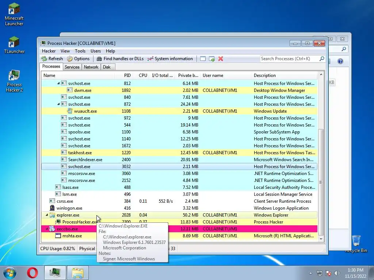Click the taskhost.exe process icon
Screen dimensions: 374x280
[64, 152]
